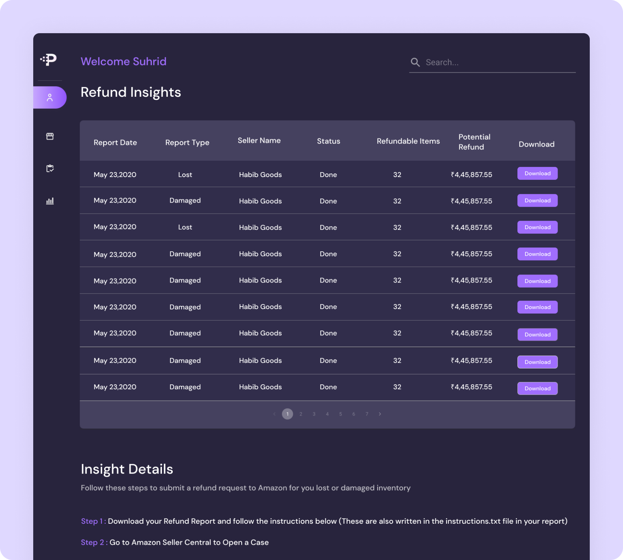The image size is (623, 560).
Task: Jump to page 4 in pagination
Action: tap(327, 414)
